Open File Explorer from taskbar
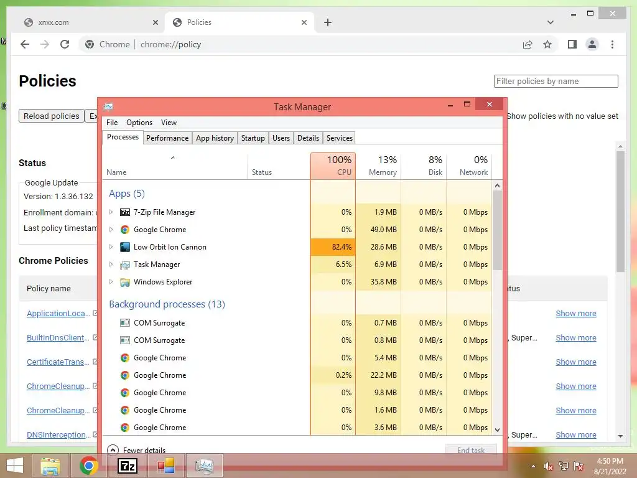Viewport: 637px width, 478px height. tap(50, 466)
